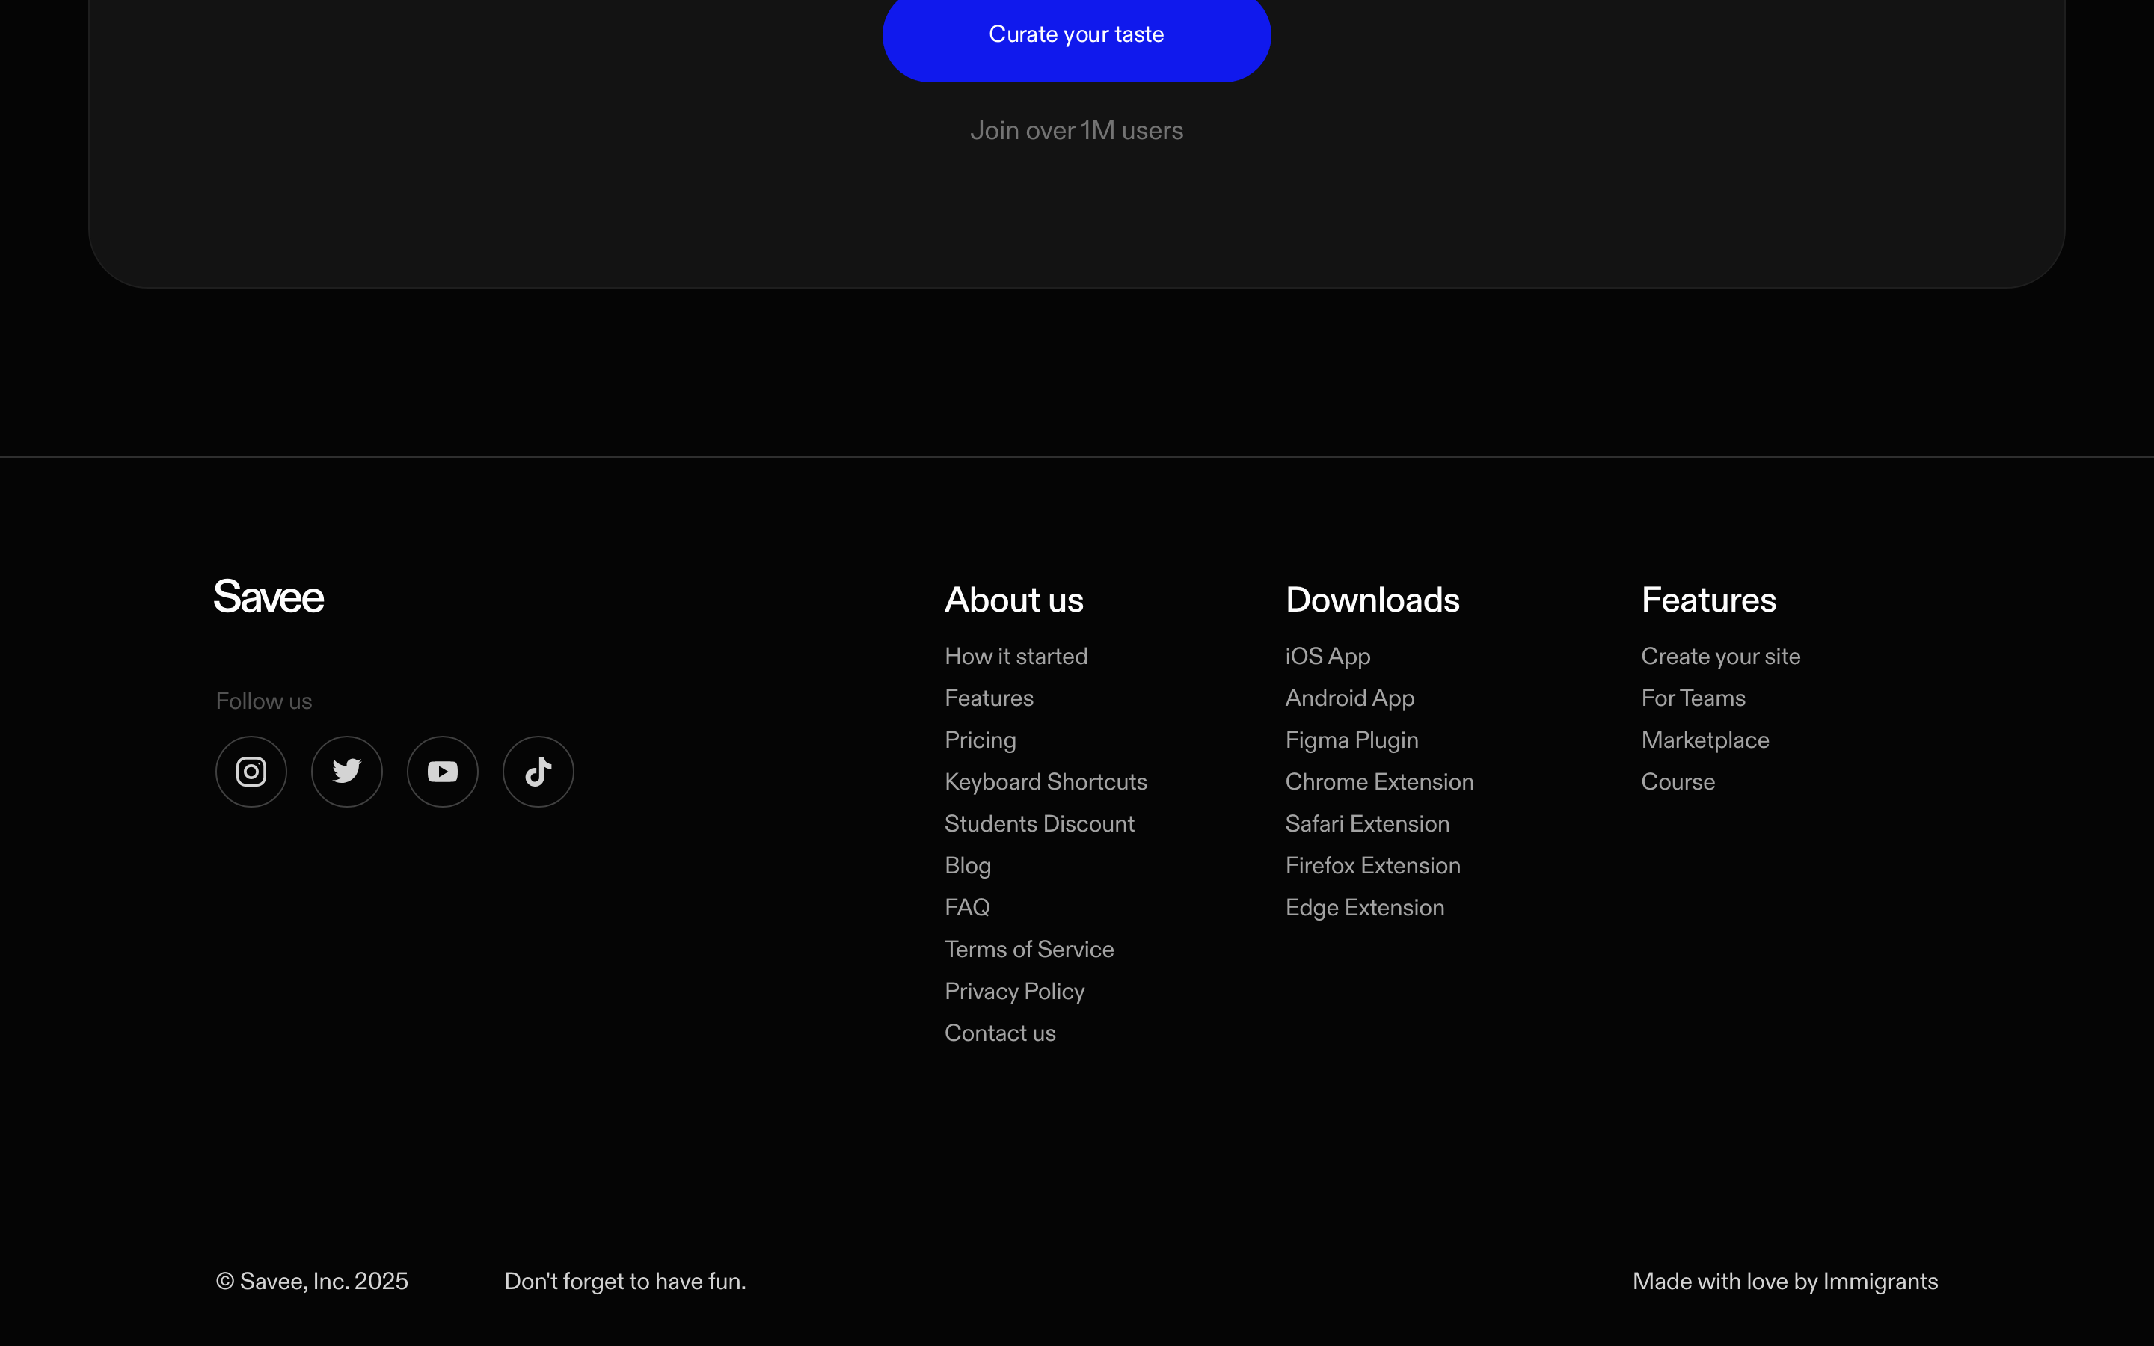This screenshot has width=2154, height=1346.
Task: Open Terms of Service link
Action: tap(1029, 949)
